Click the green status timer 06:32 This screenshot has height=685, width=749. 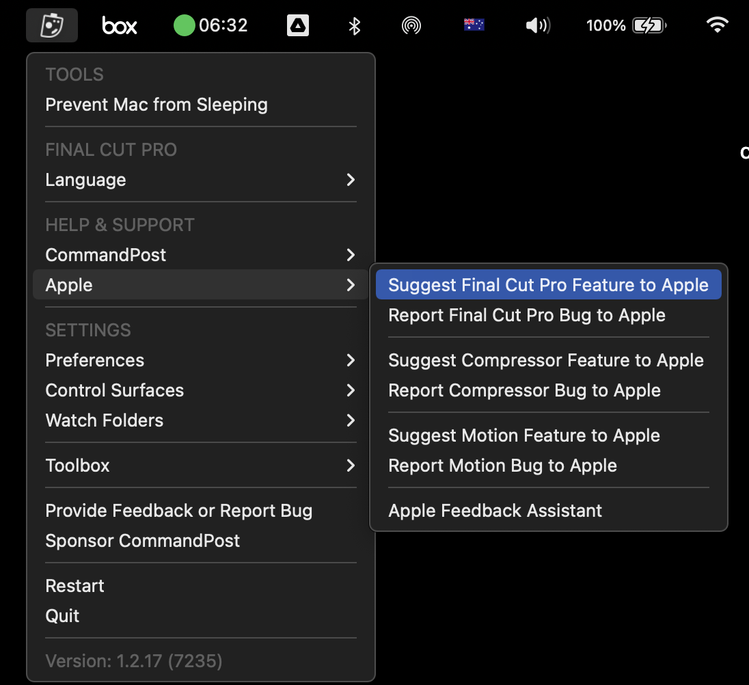210,25
